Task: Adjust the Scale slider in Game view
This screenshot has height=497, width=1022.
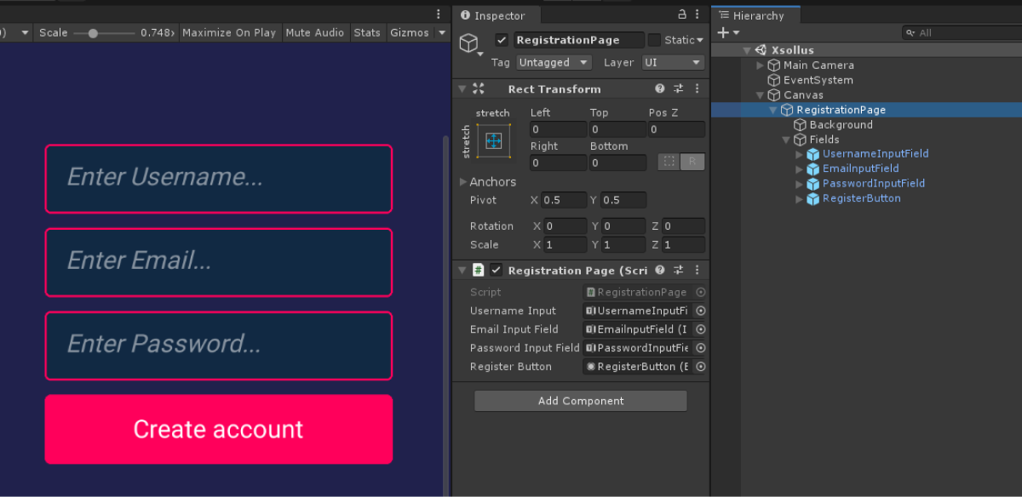Action: [x=93, y=33]
